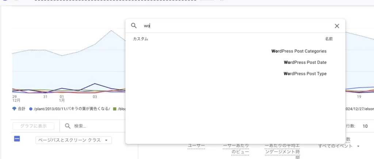Click the green square legend icon for /blog
The width and height of the screenshot is (374, 159).
point(115,109)
